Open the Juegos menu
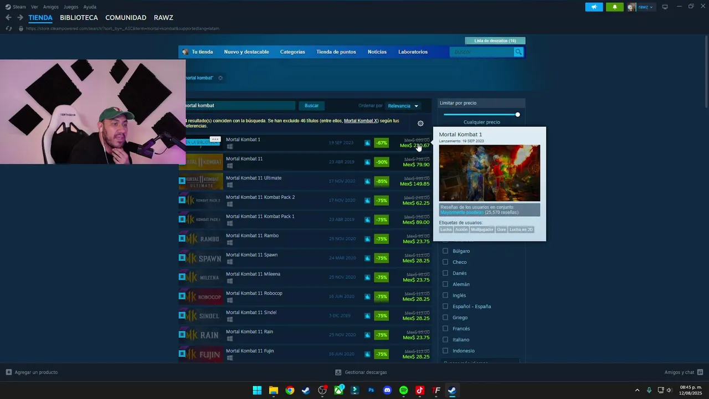 [71, 7]
